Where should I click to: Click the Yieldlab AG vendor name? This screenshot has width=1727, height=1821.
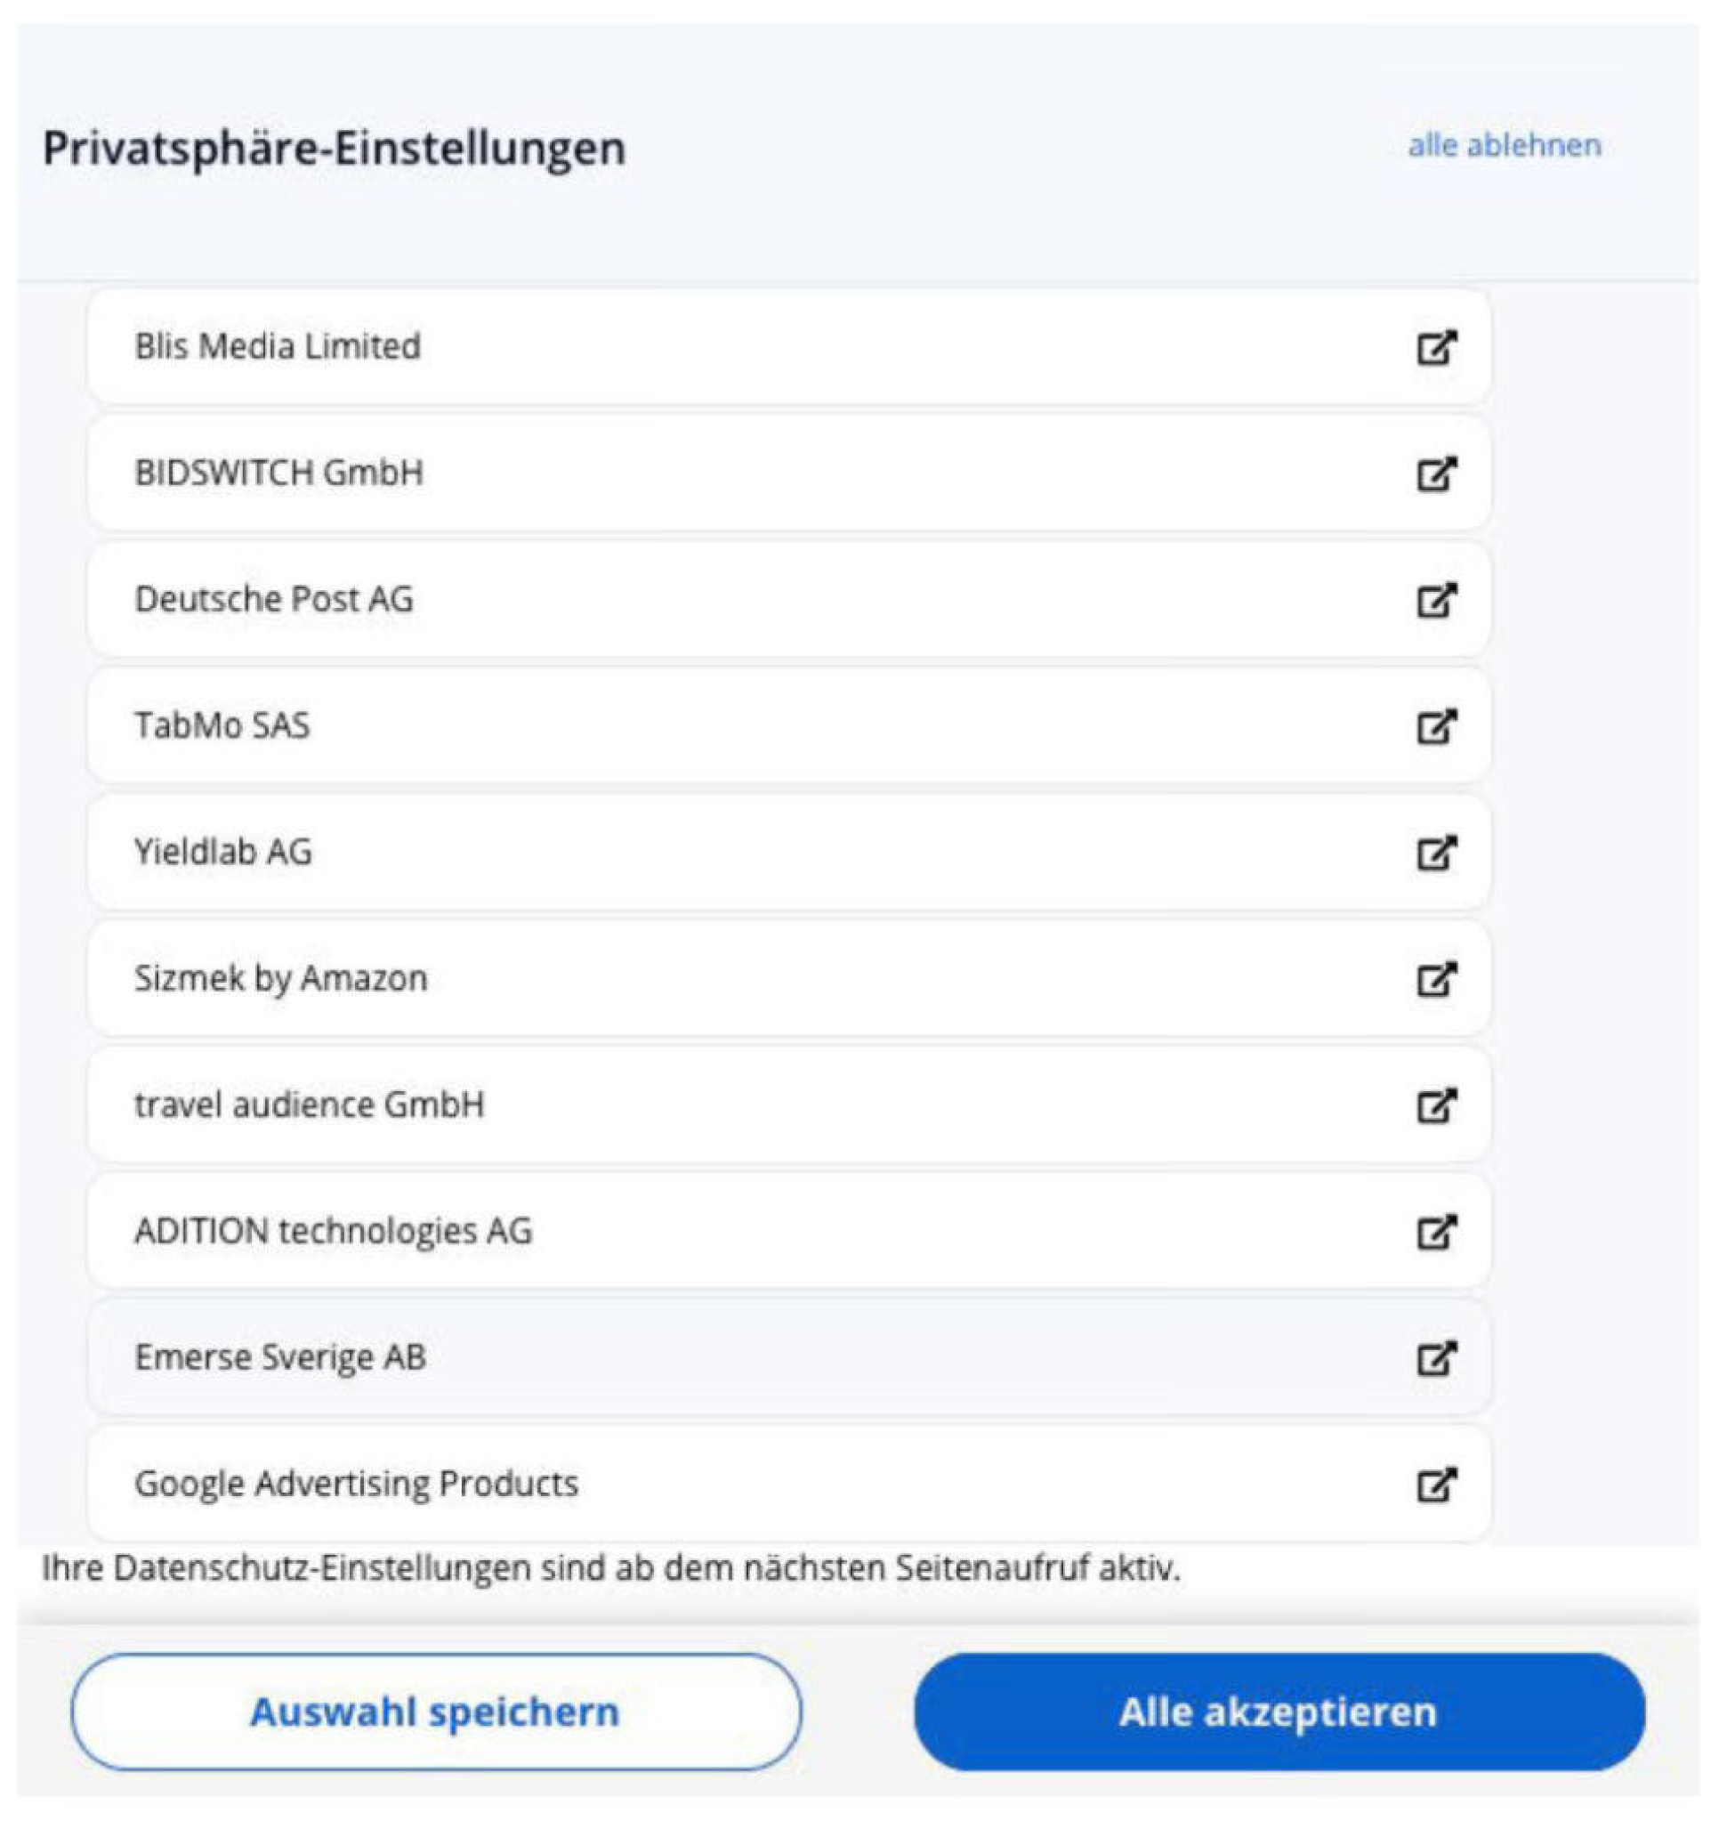222,852
